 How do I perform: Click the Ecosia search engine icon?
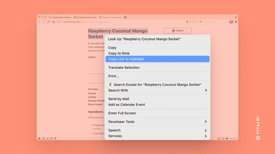pos(111,85)
